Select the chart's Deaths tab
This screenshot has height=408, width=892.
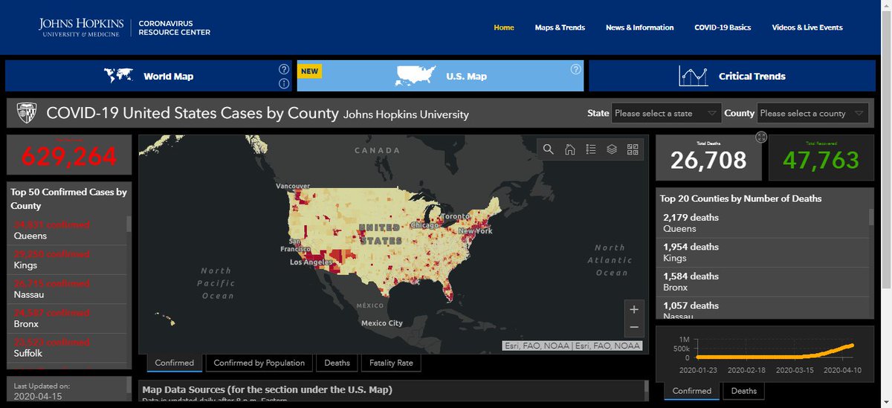(x=744, y=390)
